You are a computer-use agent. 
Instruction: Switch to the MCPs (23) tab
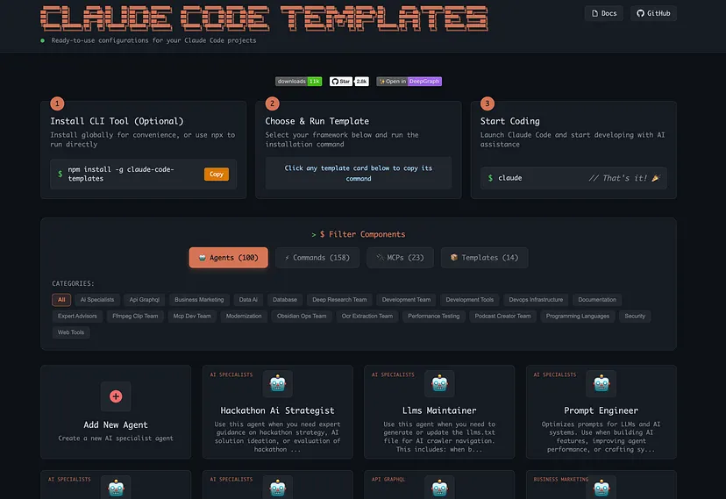click(400, 257)
